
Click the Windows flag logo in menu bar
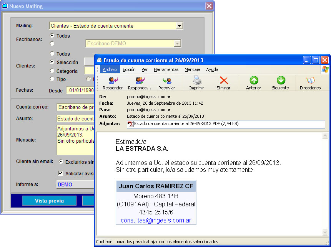[x=325, y=69]
